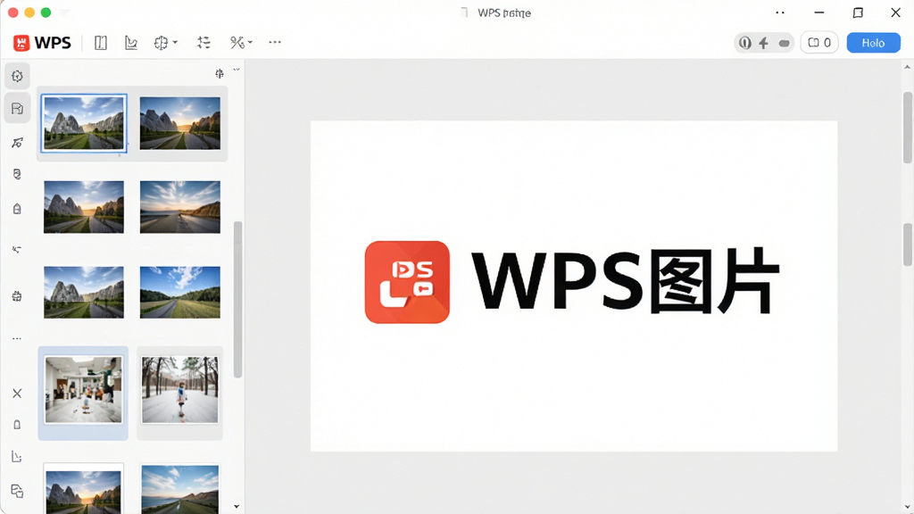Click the thumbnail panel vertical scrollbar
Screen dimensions: 914x514
(237, 300)
